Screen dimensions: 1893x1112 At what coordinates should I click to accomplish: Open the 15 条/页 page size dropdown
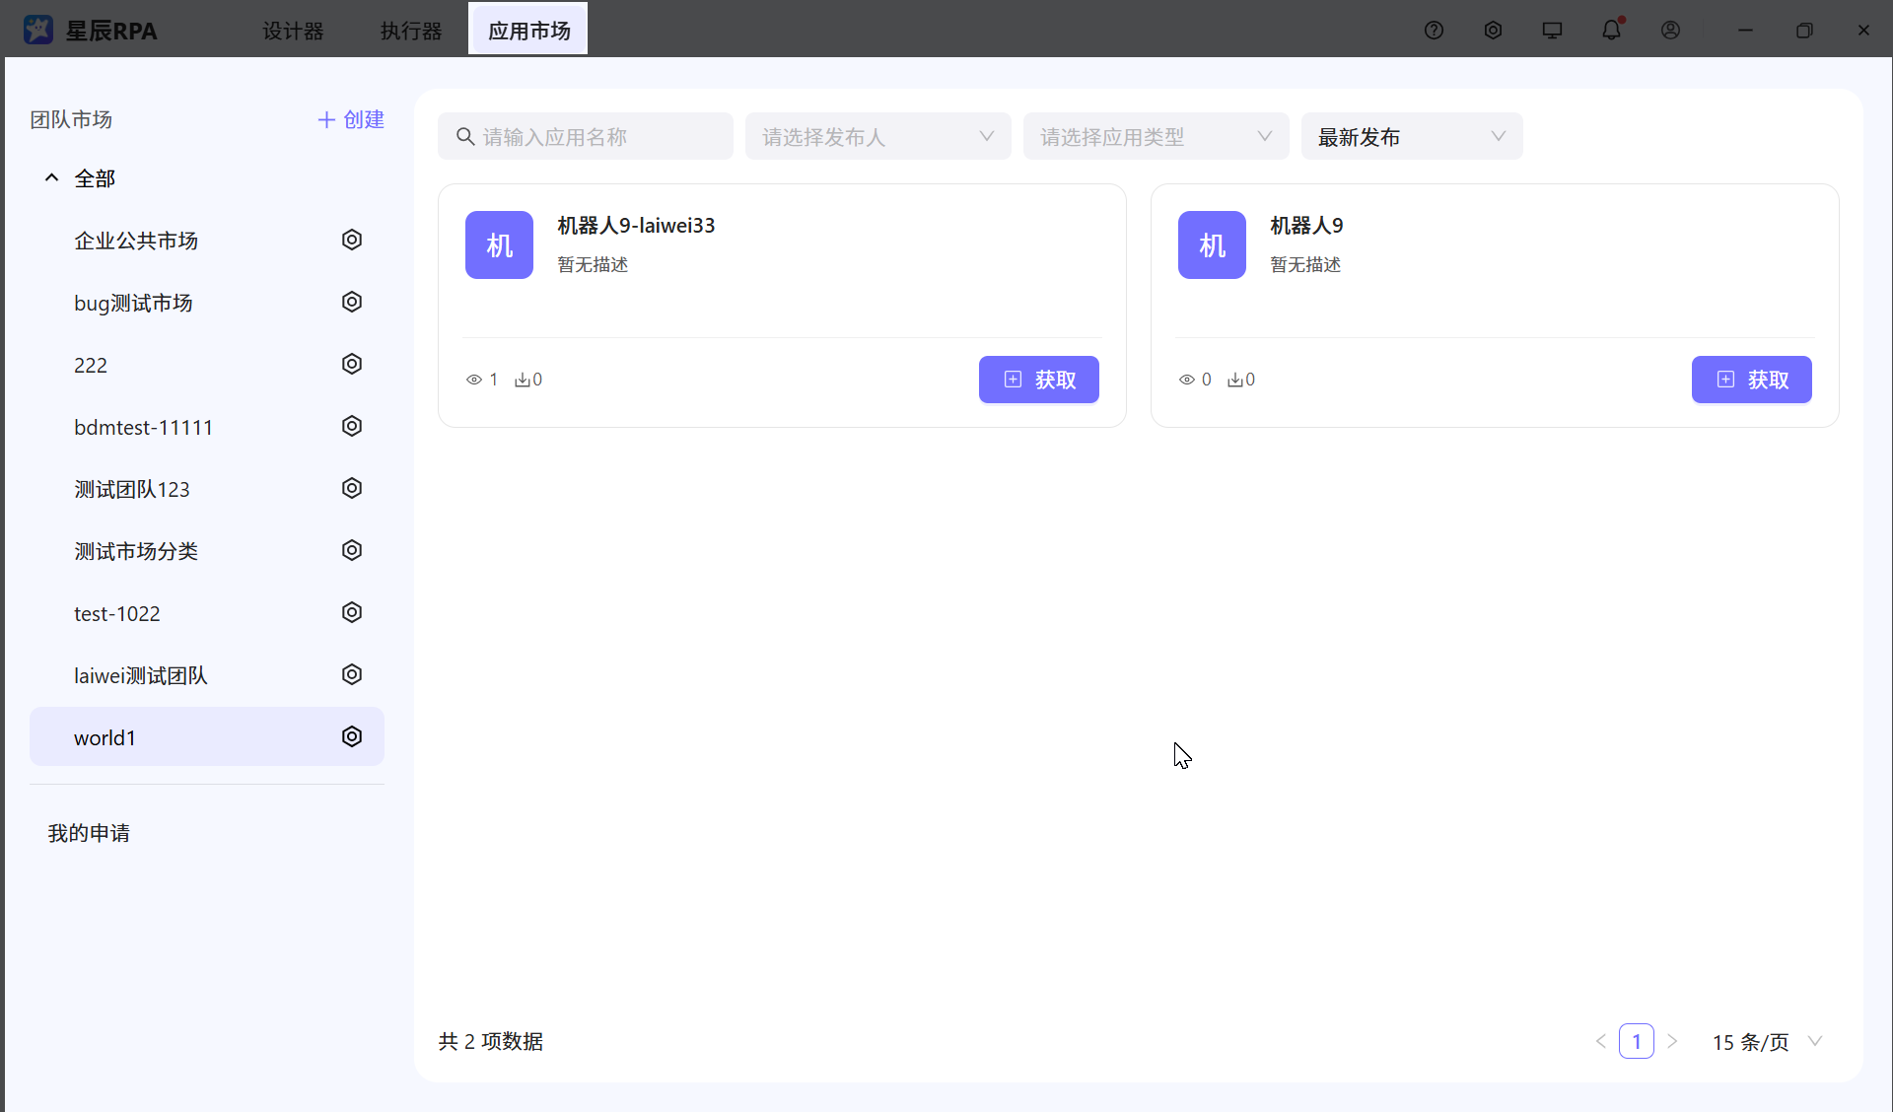click(x=1765, y=1041)
